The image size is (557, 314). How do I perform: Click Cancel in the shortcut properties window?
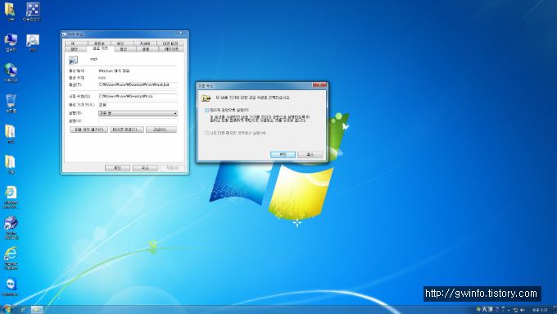pyautogui.click(x=145, y=167)
